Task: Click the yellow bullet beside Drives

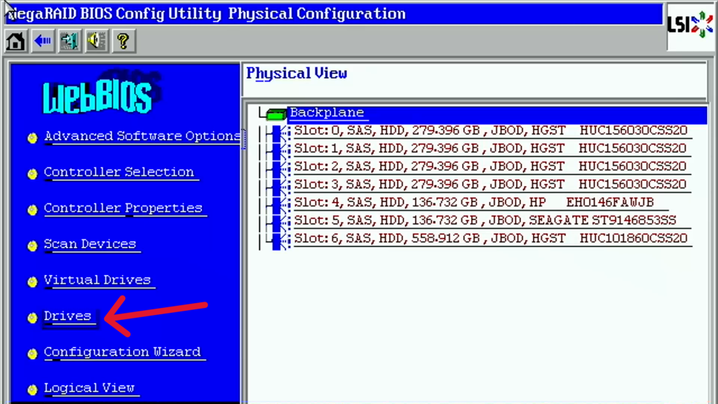Action: click(x=32, y=318)
